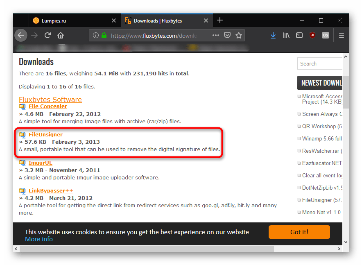
Task: Open DotNetZipLib sidebar link
Action: point(322,188)
